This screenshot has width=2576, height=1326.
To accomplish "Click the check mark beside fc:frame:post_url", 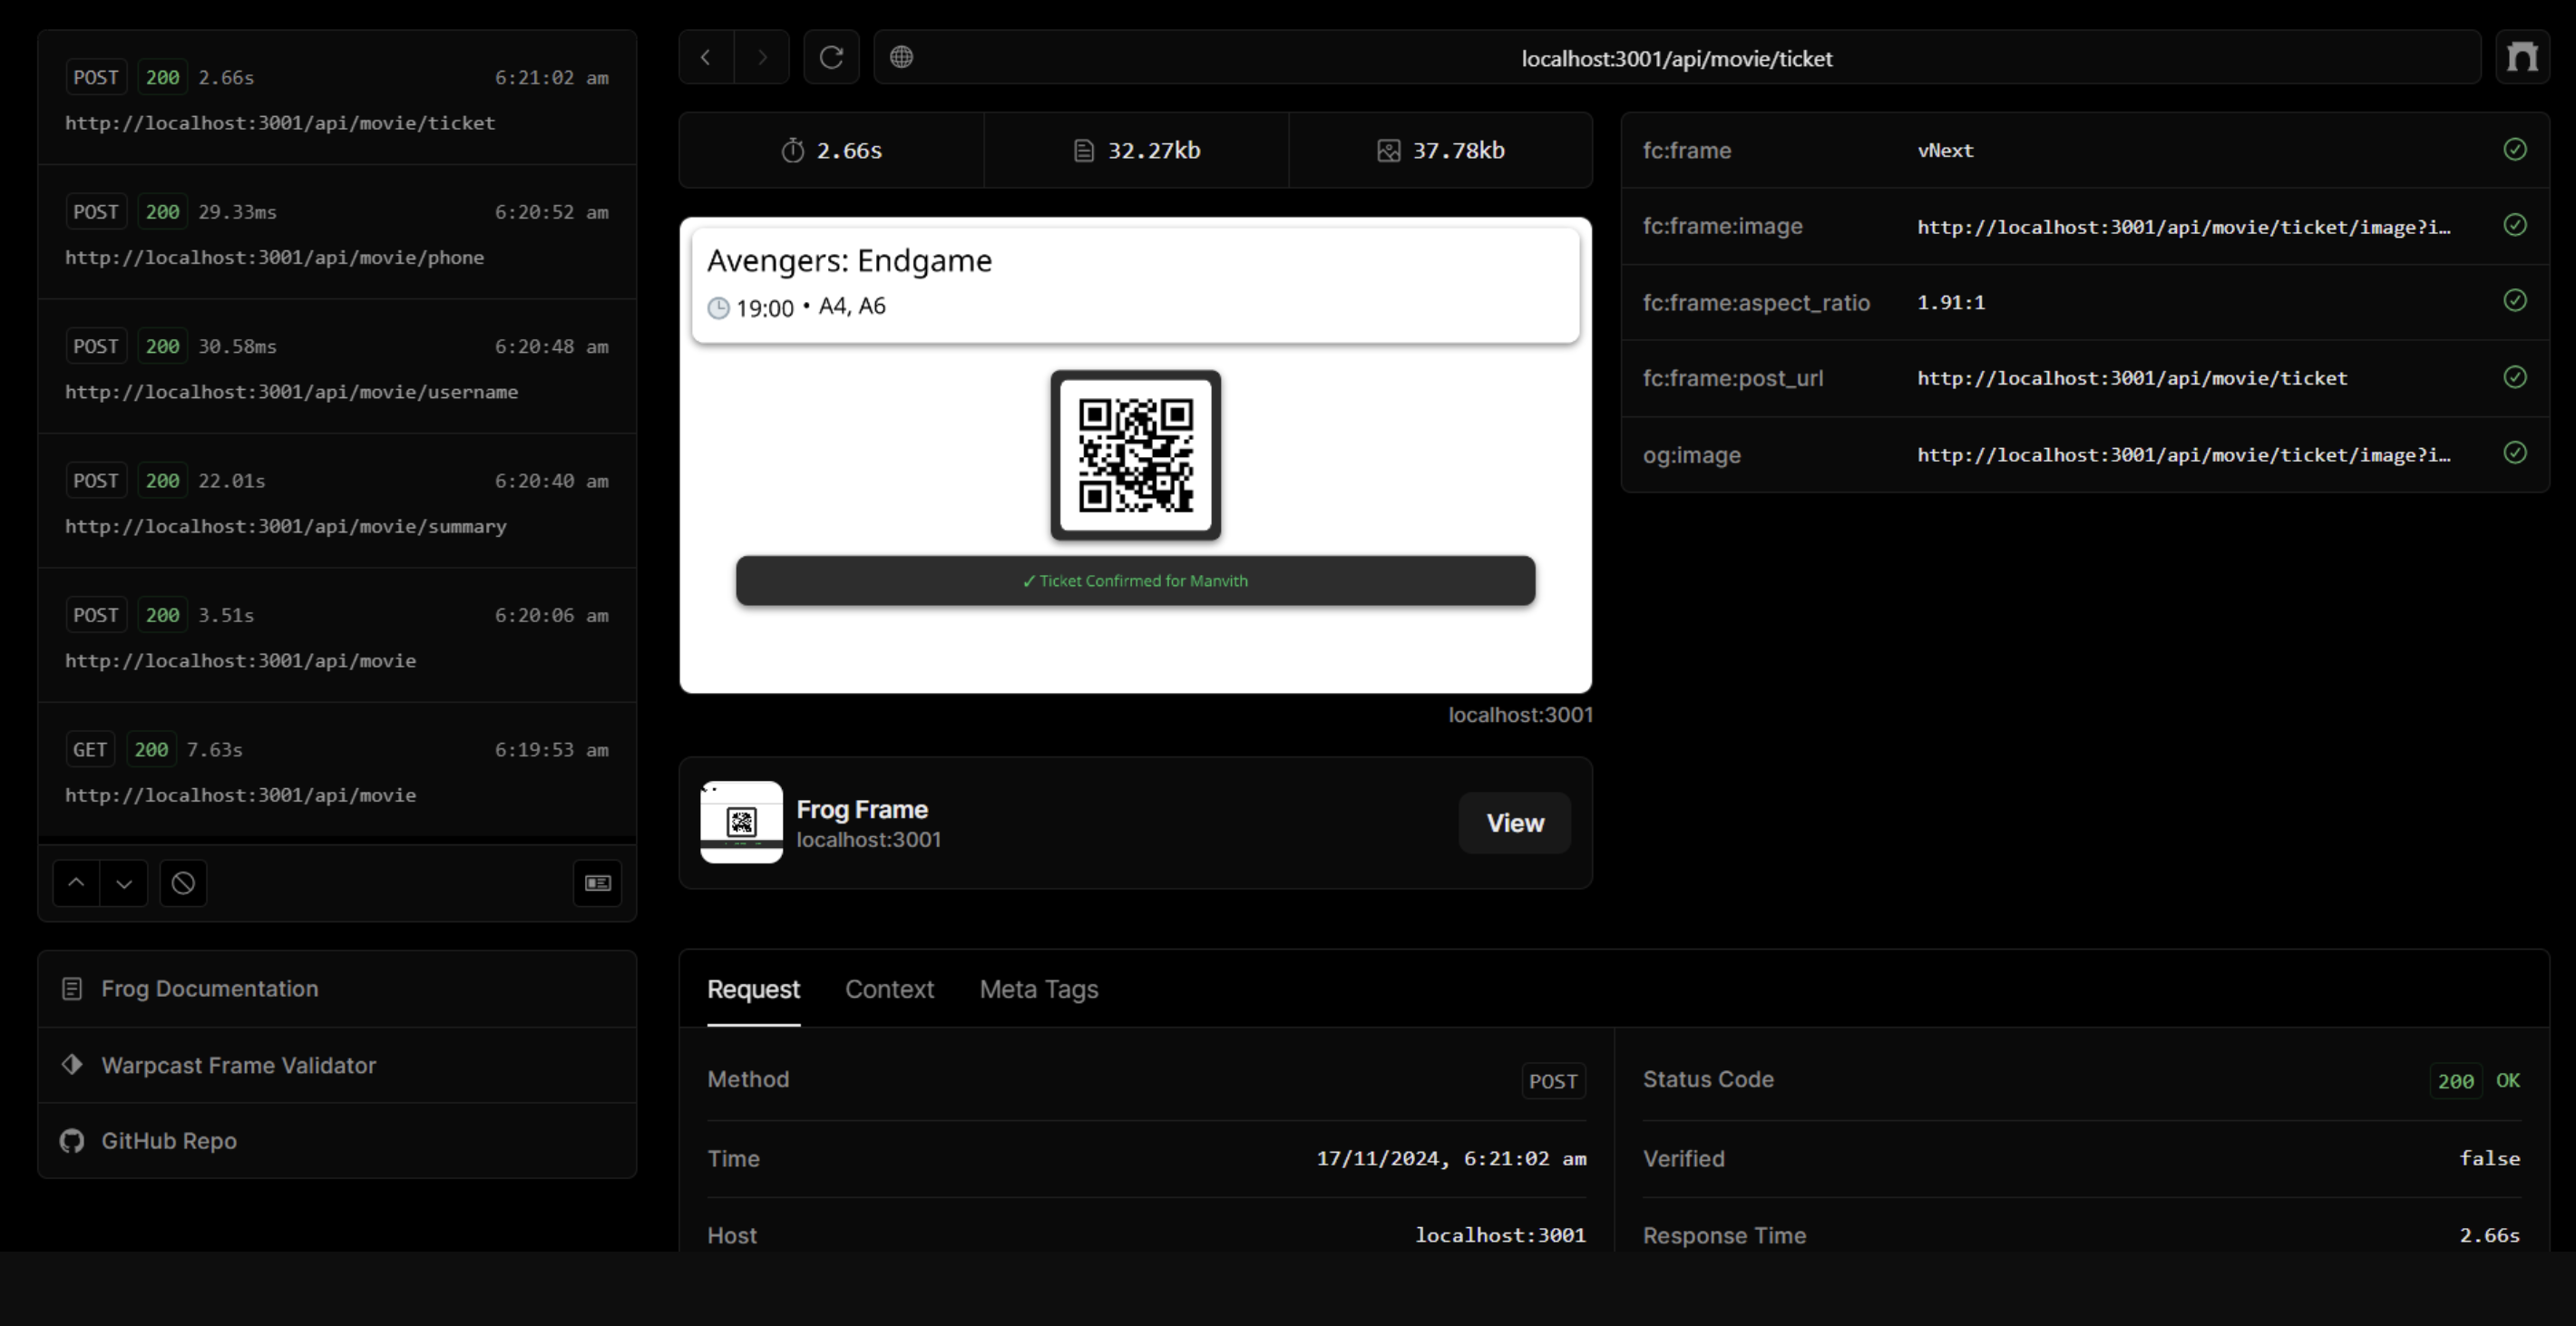I will [x=2515, y=377].
